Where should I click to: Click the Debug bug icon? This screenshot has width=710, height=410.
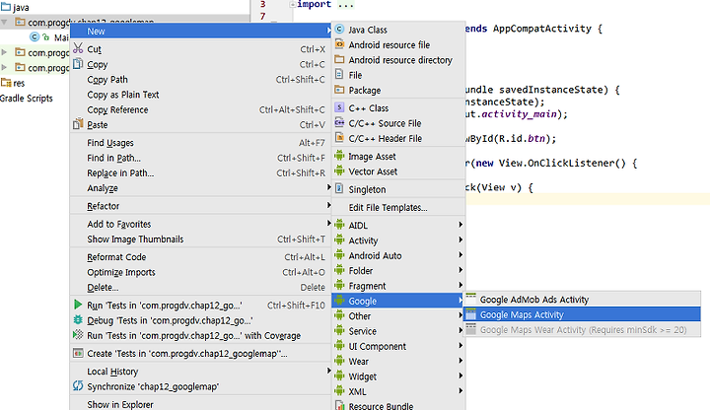(78, 319)
